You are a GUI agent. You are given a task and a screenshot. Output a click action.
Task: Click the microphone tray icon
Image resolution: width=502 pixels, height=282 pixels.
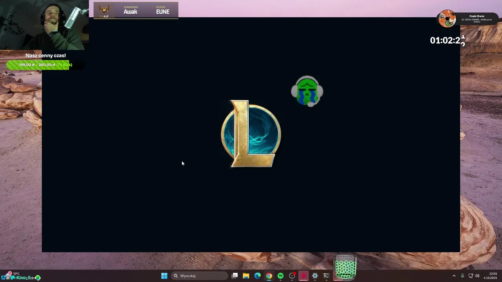click(462, 276)
